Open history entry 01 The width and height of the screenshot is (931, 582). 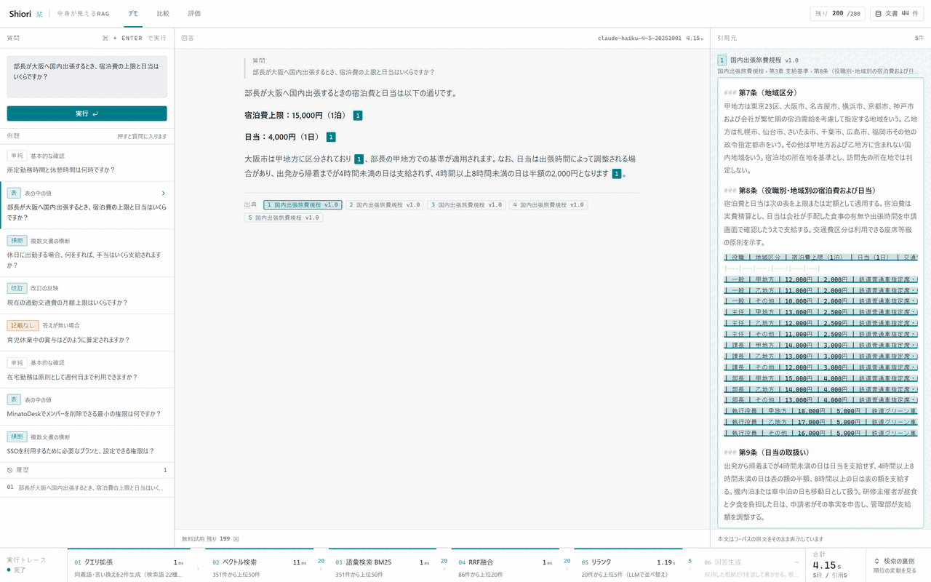(x=87, y=487)
